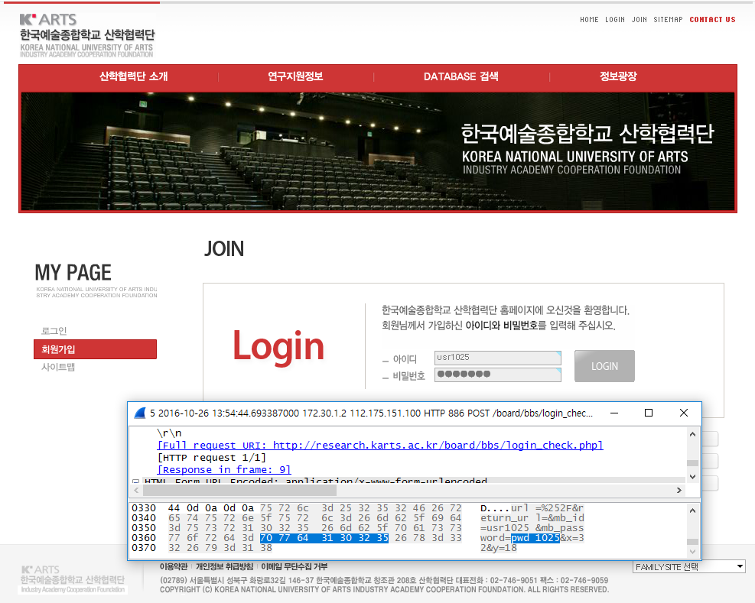Collapse the HTML Form URL Encoded tree node
755x603 pixels.
(136, 481)
